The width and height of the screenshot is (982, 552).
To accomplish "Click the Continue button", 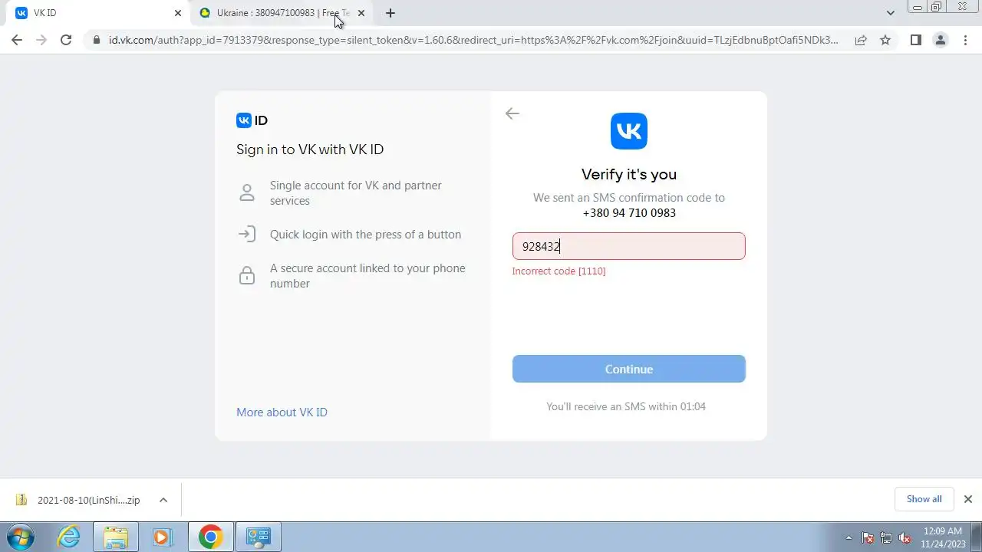I will click(629, 369).
